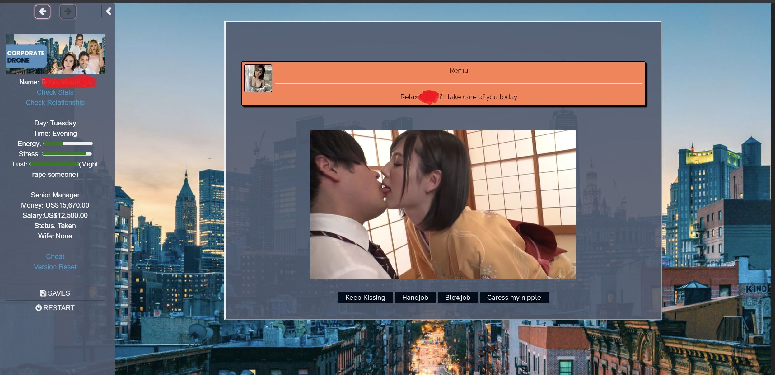
Task: Click the Stress progress bar
Action: [67, 154]
